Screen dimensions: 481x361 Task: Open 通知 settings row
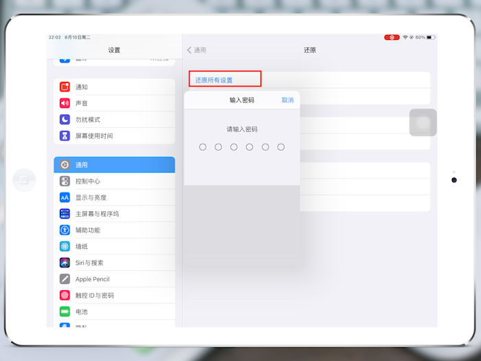(x=114, y=87)
